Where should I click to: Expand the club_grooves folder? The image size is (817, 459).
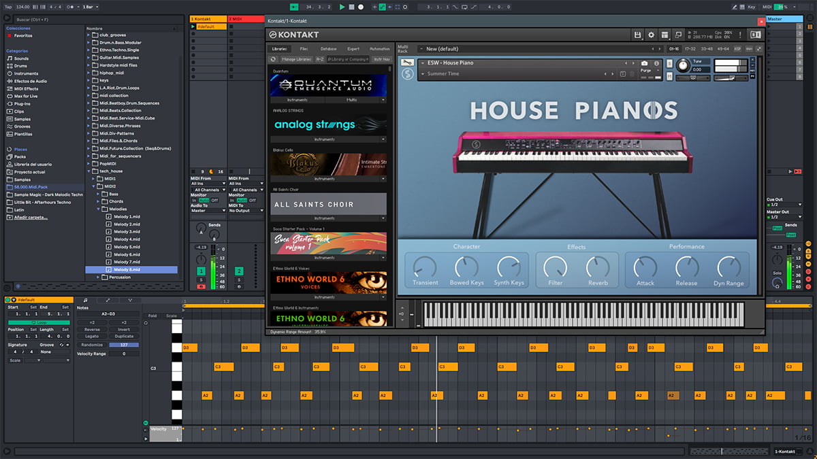pos(89,35)
